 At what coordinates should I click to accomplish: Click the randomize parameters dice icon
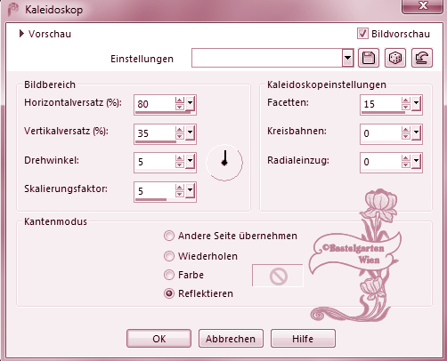click(x=395, y=58)
